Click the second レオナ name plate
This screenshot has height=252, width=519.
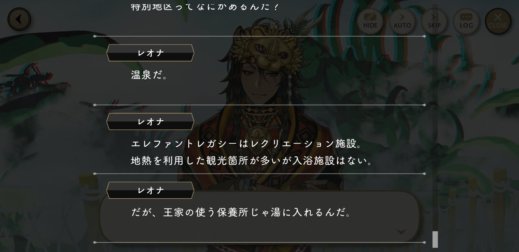point(150,121)
